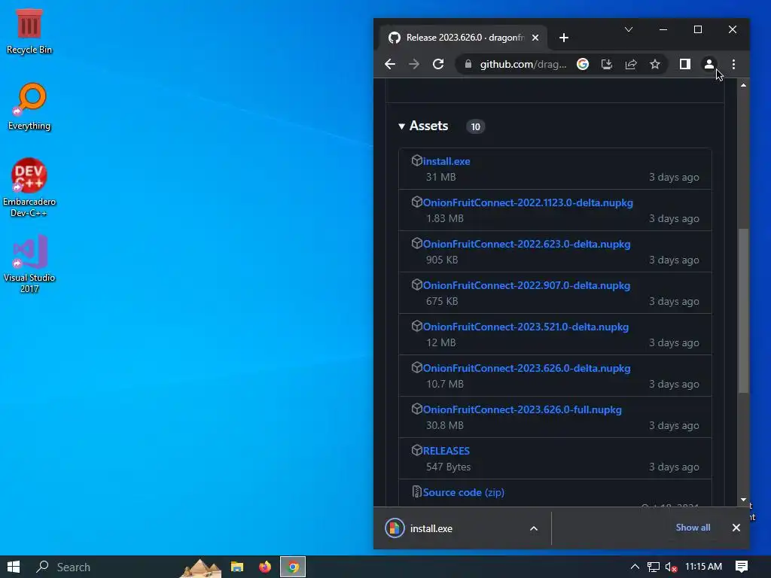The height and width of the screenshot is (578, 771).
Task: Open the Chrome profile menu
Action: point(709,65)
